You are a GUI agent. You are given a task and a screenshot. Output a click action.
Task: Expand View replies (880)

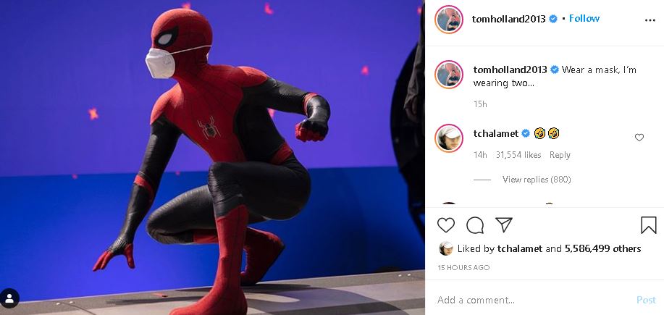click(537, 180)
